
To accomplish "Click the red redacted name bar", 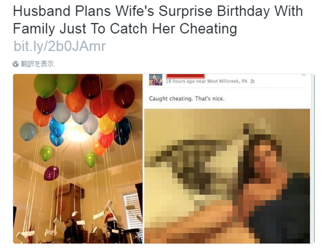I will [x=186, y=76].
